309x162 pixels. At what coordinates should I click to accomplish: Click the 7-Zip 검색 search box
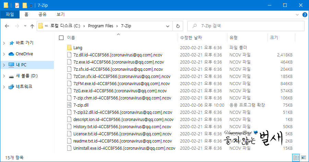coord(246,26)
